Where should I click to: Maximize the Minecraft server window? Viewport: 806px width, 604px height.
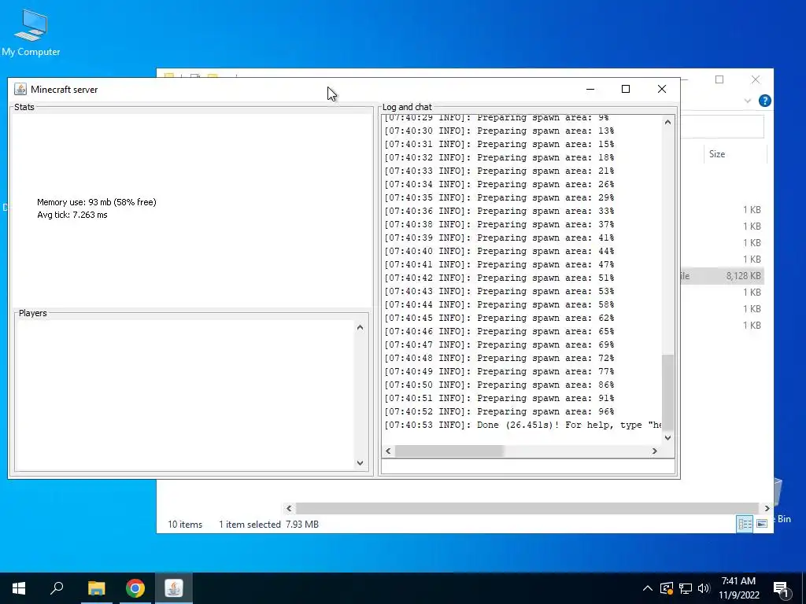pyautogui.click(x=626, y=90)
